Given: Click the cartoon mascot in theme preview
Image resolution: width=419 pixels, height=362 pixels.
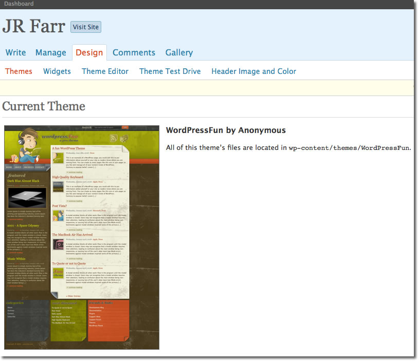Looking at the screenshot, I should coord(28,145).
